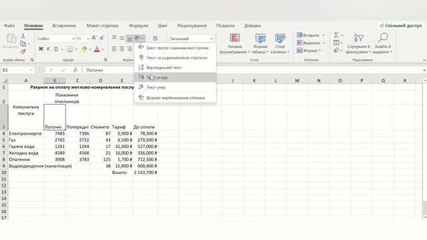Open the Calibri font name dropdown
Viewport: 427px width, 240px height.
[x=73, y=39]
